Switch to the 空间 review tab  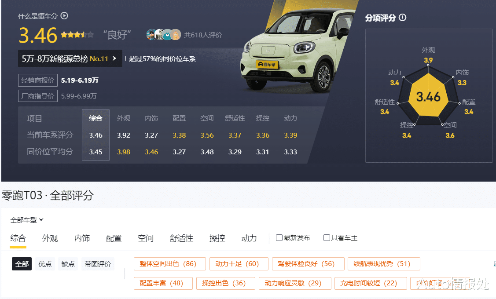coord(146,238)
